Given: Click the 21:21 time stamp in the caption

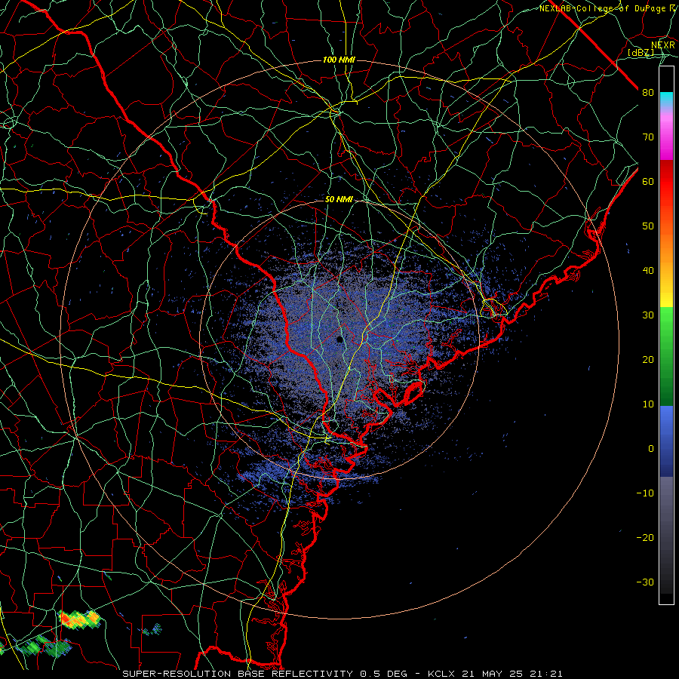Looking at the screenshot, I should point(547,674).
